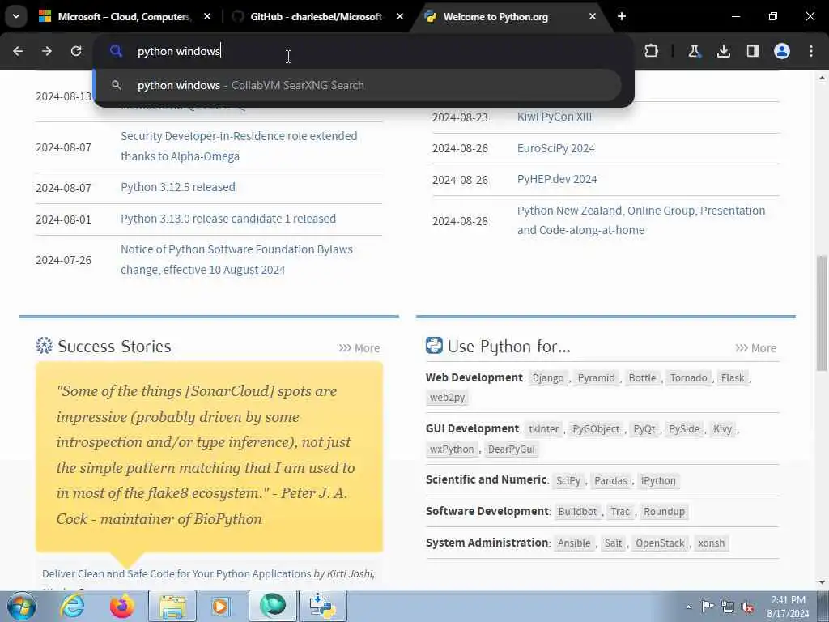Open PyHEP.dev 2024 event
The image size is (829, 622).
557,179
